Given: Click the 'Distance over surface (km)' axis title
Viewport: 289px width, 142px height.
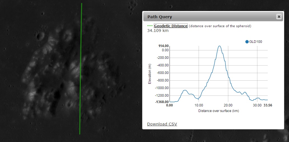Looking at the screenshot, I should (218, 111).
